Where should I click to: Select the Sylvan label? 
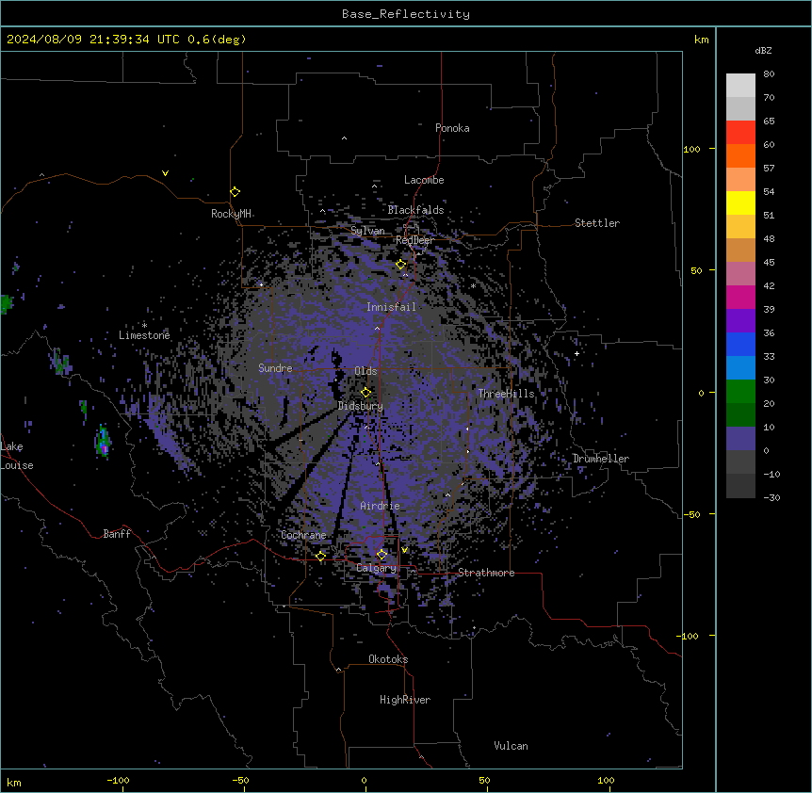(x=367, y=231)
